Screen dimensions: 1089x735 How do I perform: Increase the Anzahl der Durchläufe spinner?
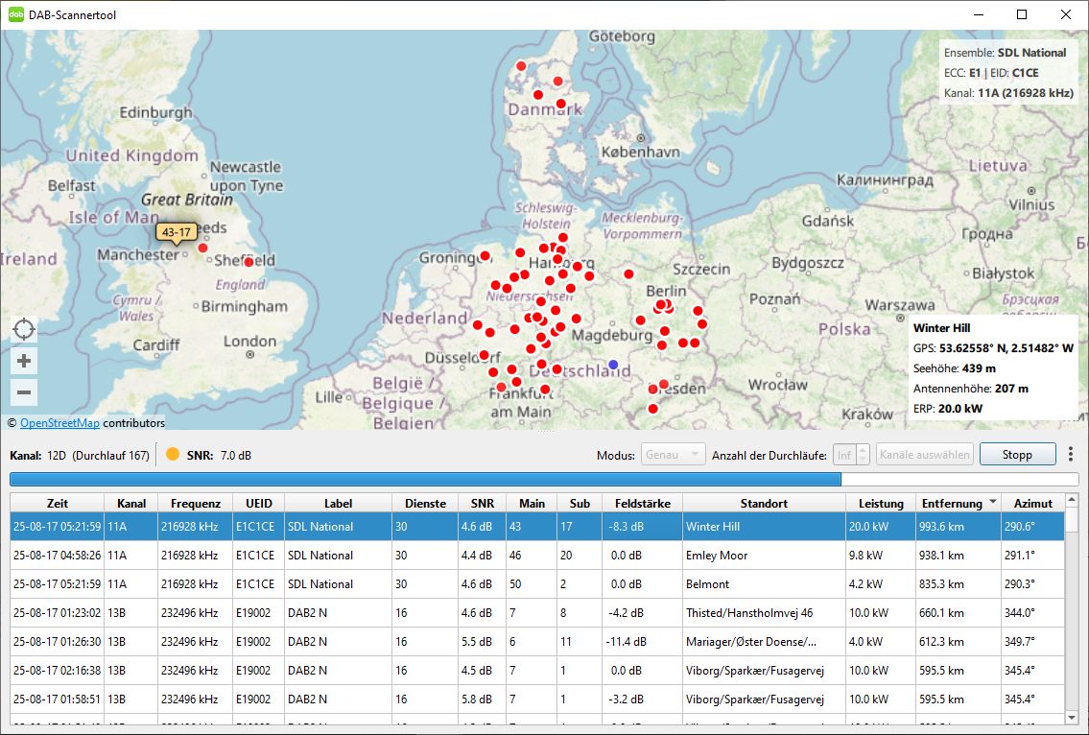coord(863,450)
